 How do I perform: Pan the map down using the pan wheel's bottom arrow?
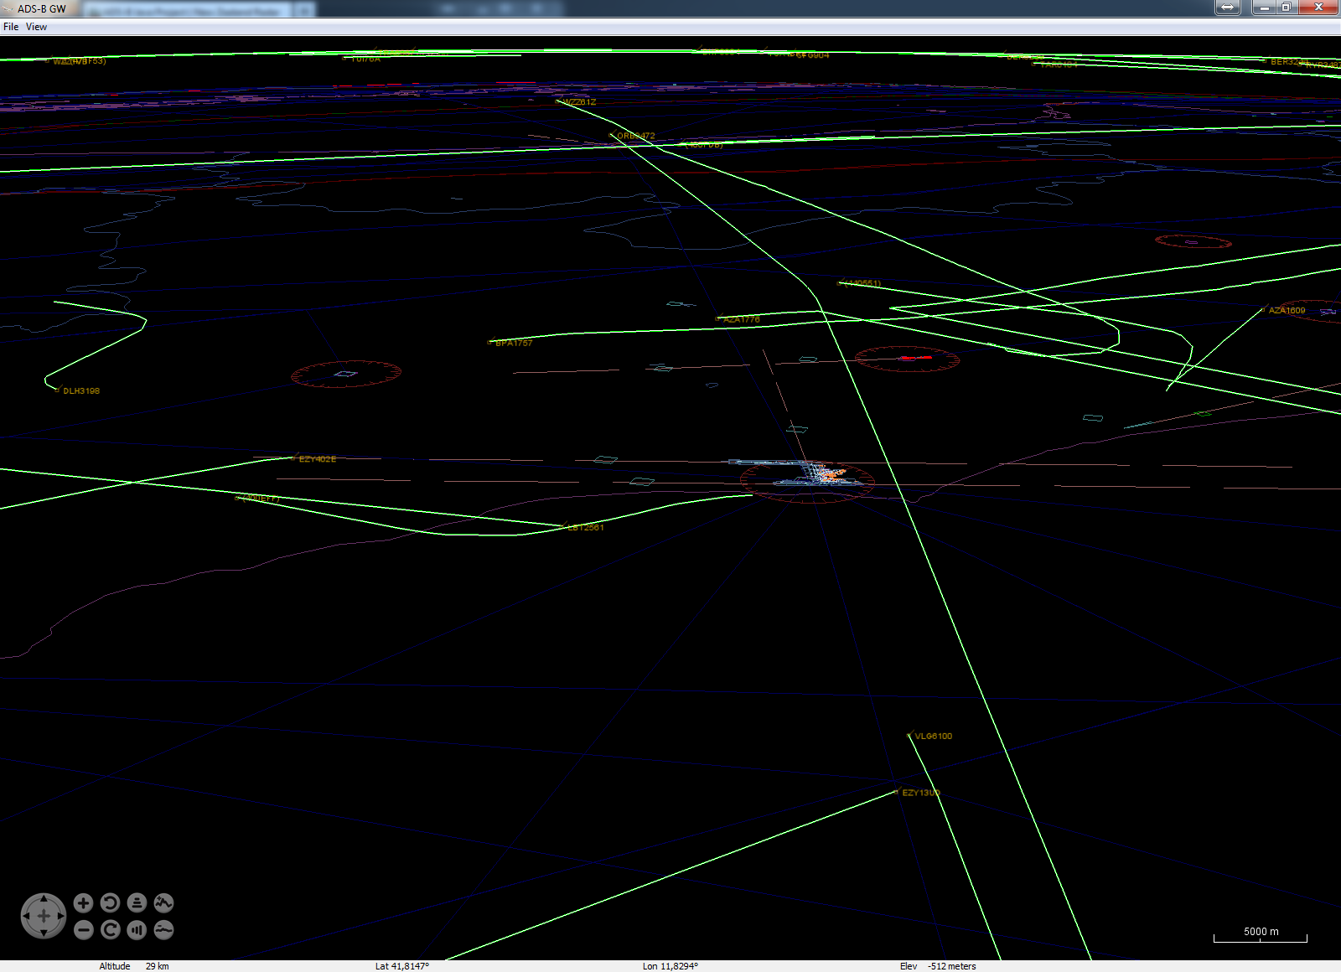(44, 933)
